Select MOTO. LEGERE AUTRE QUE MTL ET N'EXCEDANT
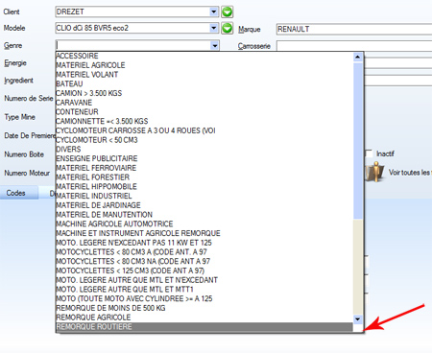 pyautogui.click(x=204, y=280)
